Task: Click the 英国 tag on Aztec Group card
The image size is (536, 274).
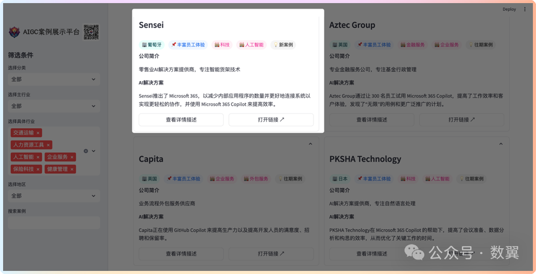Action: (x=340, y=45)
